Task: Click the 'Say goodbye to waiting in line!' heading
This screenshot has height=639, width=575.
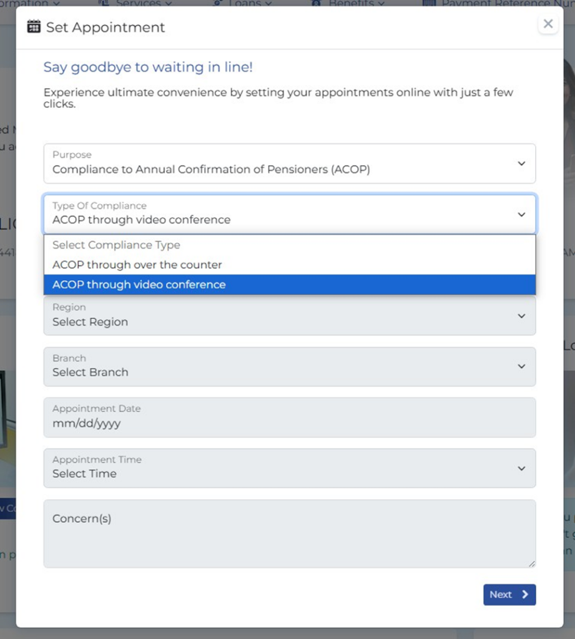Action: point(148,67)
